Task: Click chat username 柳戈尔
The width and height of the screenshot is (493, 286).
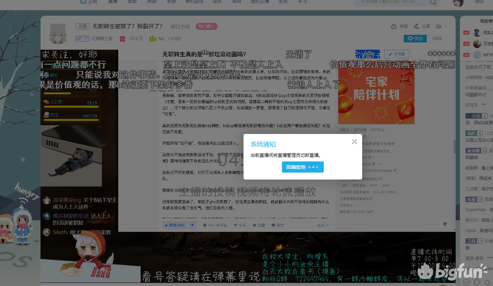Action: (x=472, y=220)
